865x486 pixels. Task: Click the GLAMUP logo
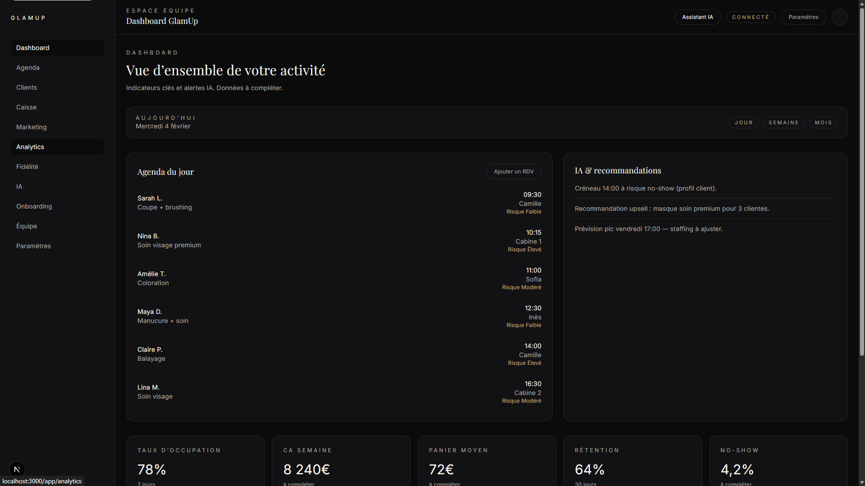28,18
